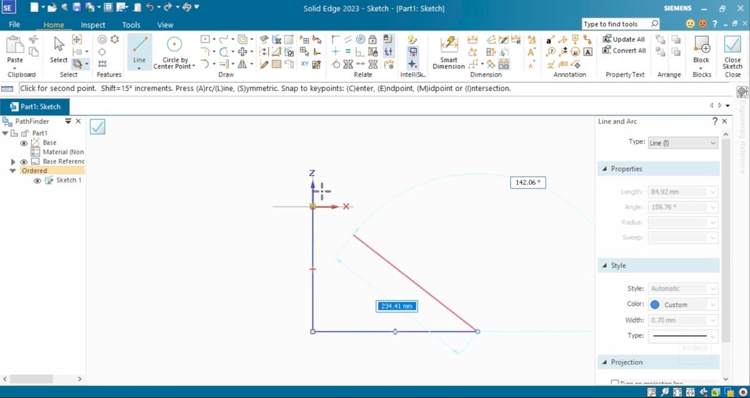The image size is (750, 398).
Task: Toggle visibility eye of Sketch 1
Action: [x=37, y=181]
